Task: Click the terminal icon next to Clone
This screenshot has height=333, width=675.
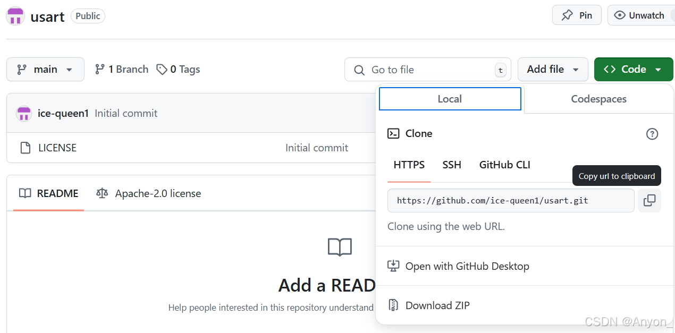Action: tap(393, 133)
